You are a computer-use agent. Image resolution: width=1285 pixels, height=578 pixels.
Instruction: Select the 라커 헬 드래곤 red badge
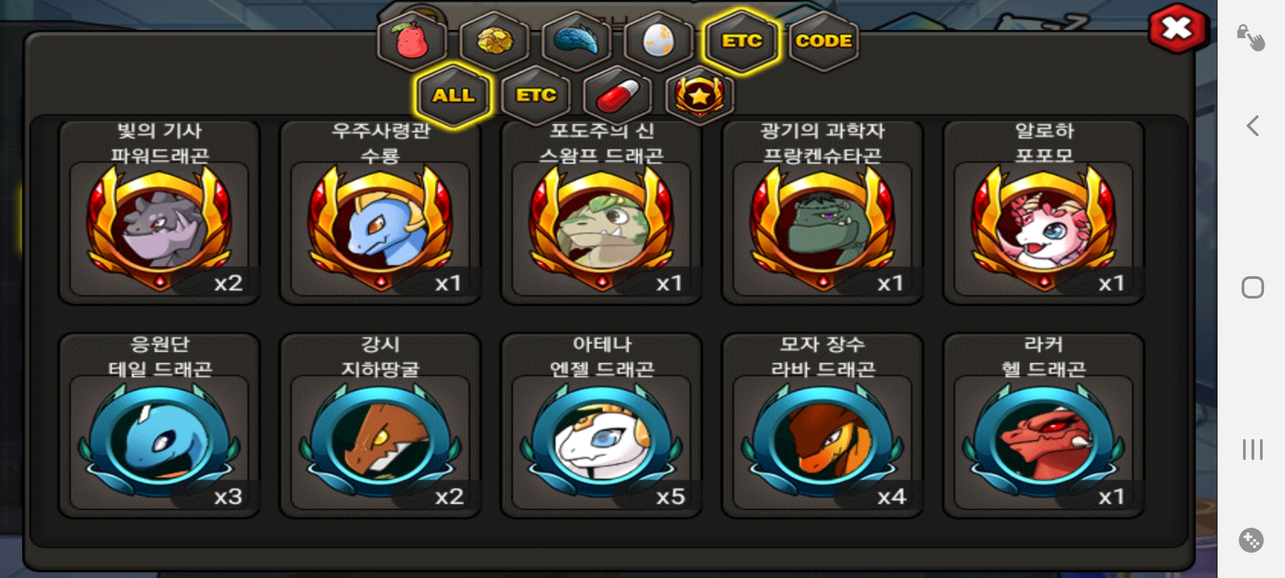coord(1044,425)
